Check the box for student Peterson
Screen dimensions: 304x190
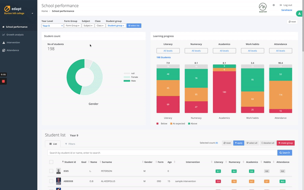click(51, 171)
